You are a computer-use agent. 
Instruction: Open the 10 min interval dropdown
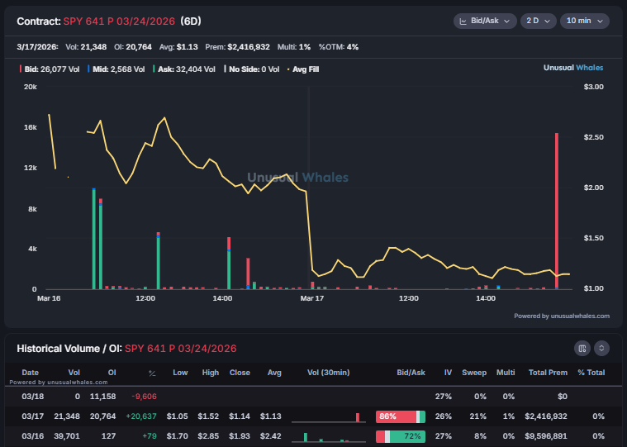pos(585,21)
